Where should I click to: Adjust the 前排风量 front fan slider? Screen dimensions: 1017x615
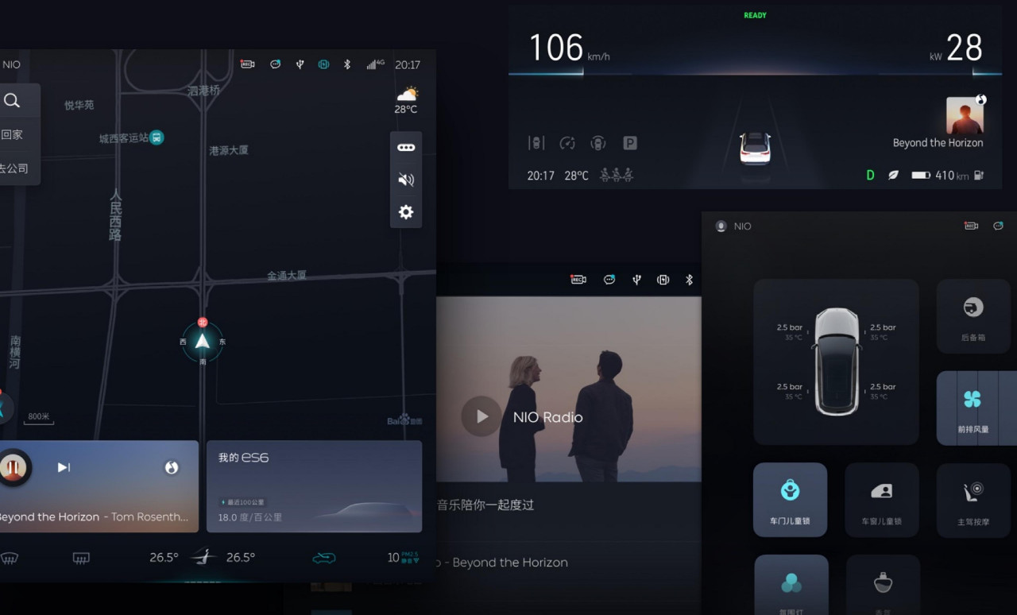click(x=976, y=408)
